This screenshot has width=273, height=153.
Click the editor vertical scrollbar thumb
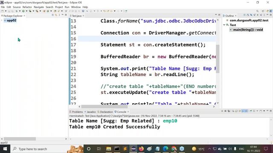218,59
